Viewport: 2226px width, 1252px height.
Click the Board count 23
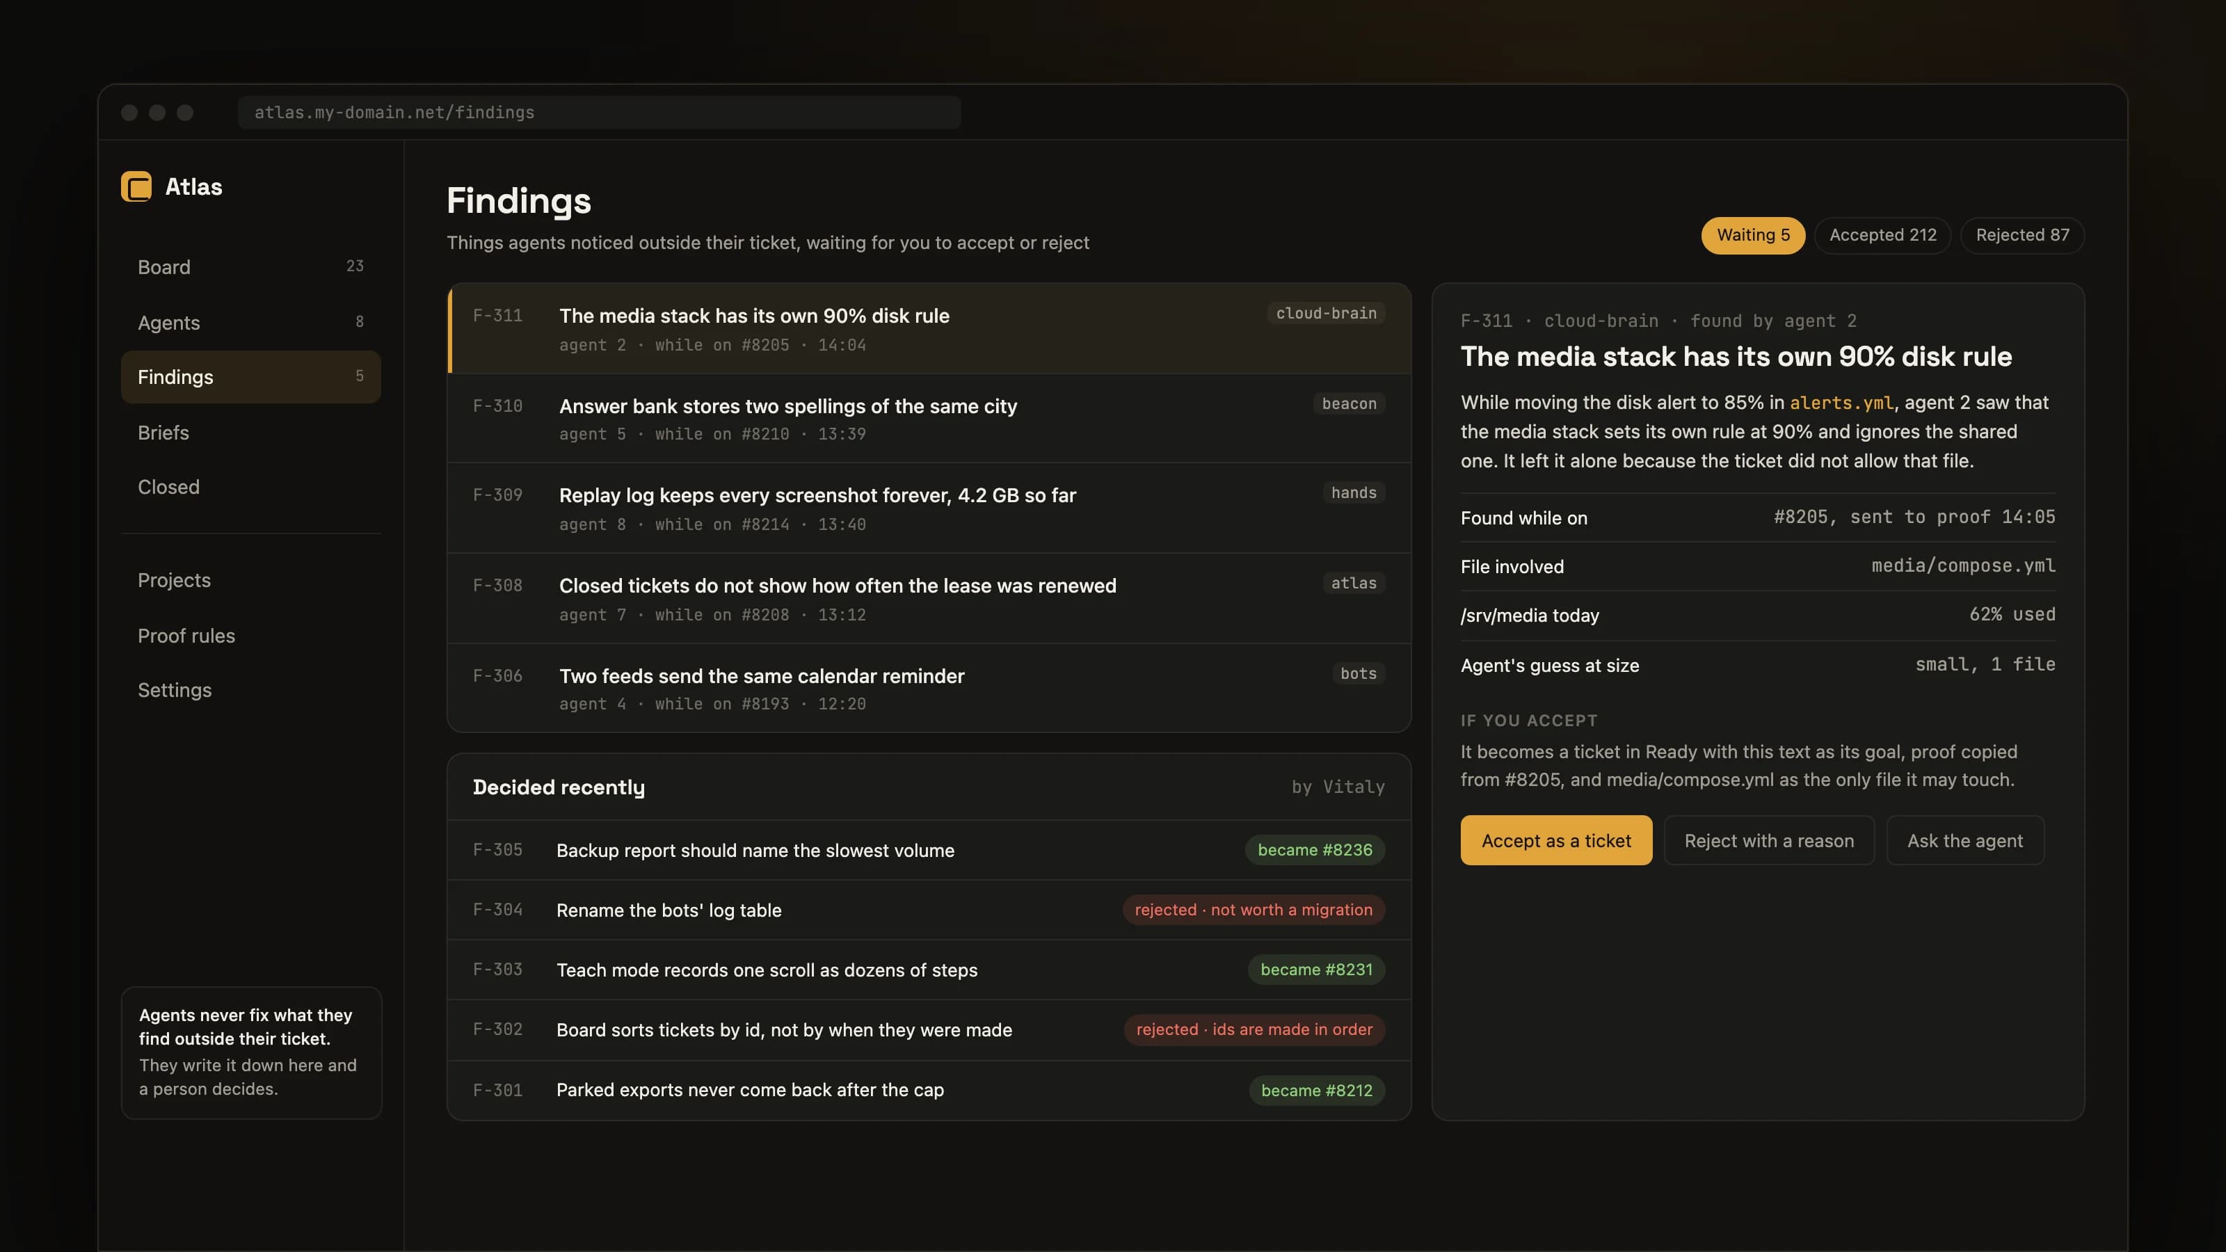[x=354, y=266]
